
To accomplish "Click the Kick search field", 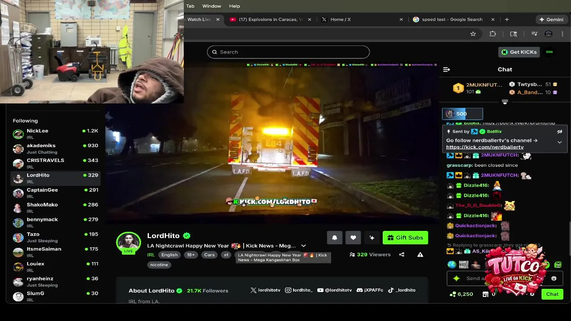I will [288, 52].
